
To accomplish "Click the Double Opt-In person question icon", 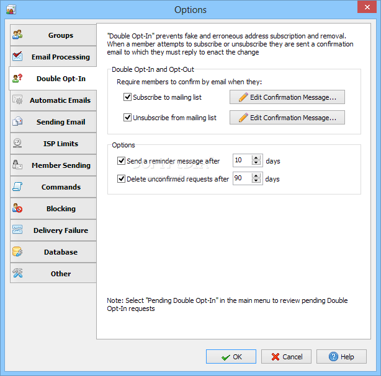I will click(x=17, y=78).
